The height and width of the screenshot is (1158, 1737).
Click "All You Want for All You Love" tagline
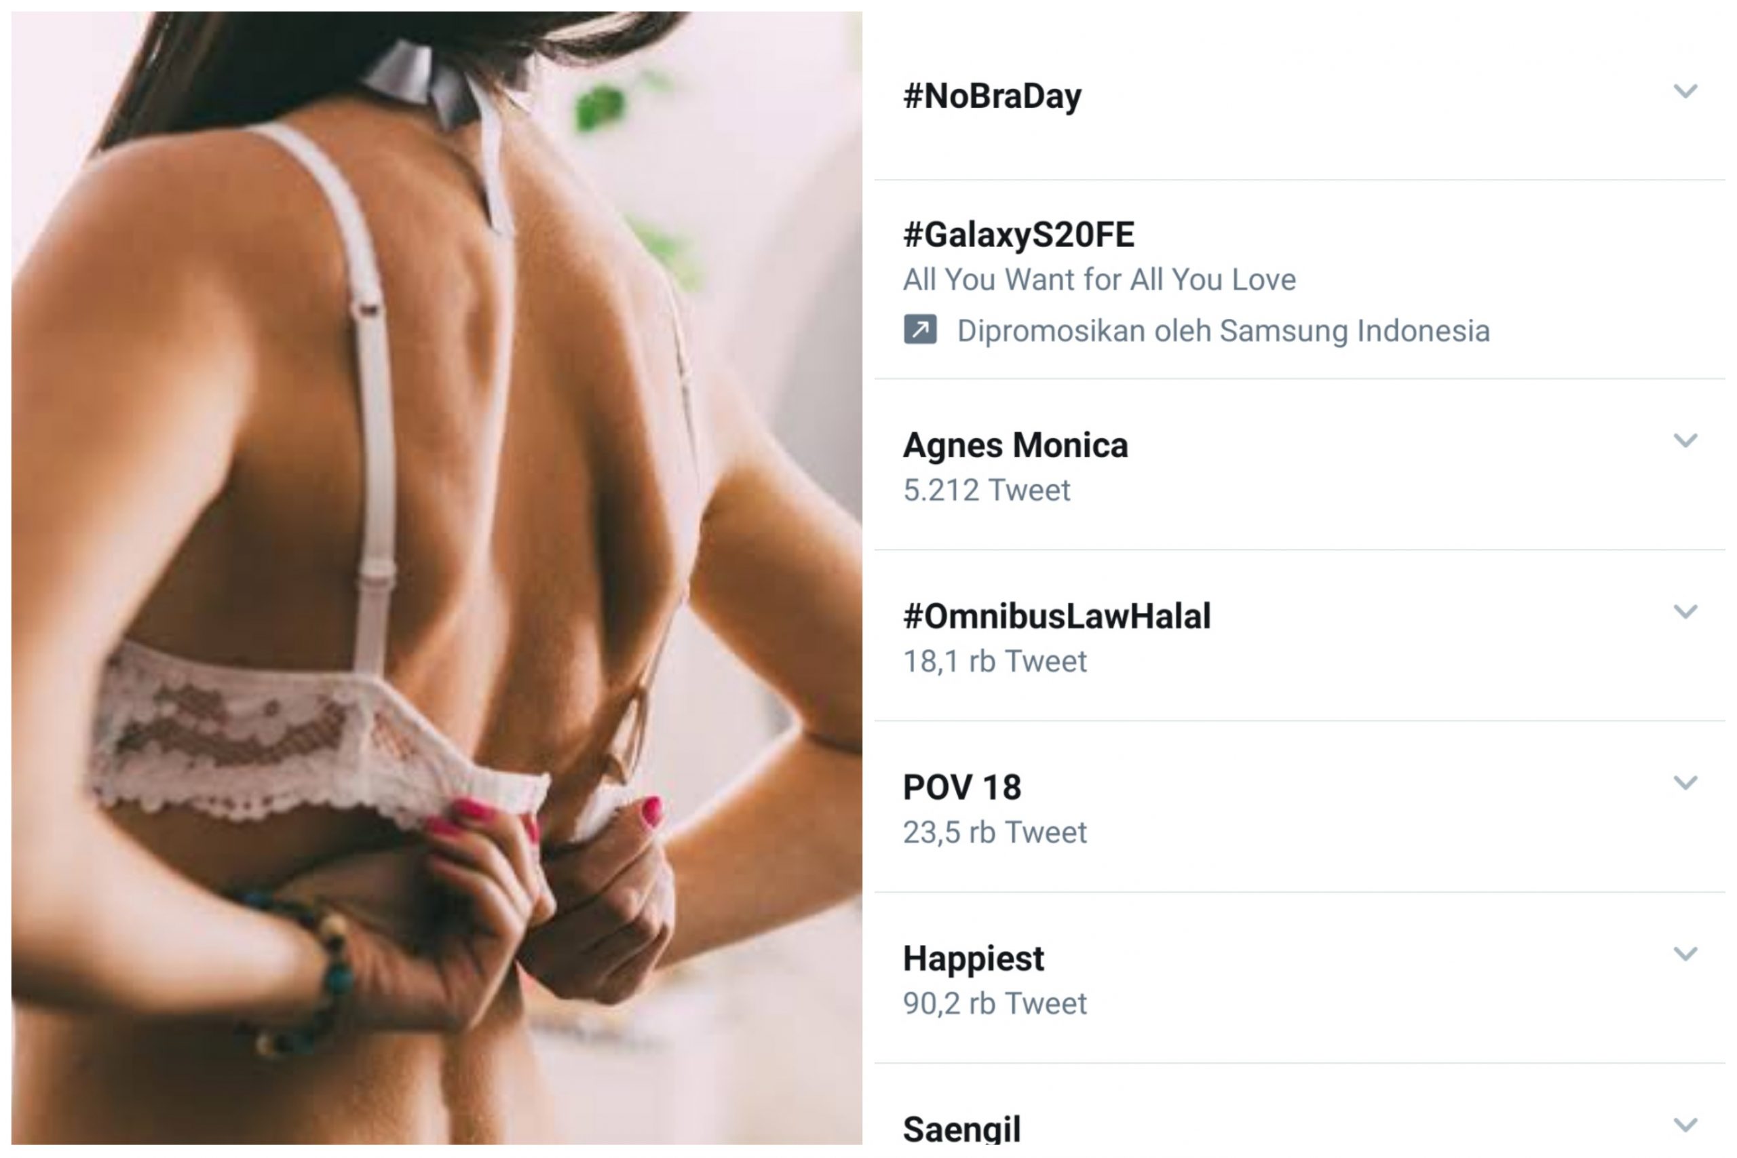point(1099,280)
